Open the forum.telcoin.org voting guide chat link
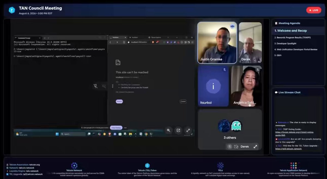The image size is (327, 179). point(294,134)
